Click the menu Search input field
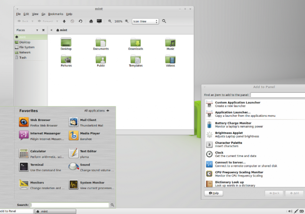The width and height of the screenshot is (305, 214). 70,205
